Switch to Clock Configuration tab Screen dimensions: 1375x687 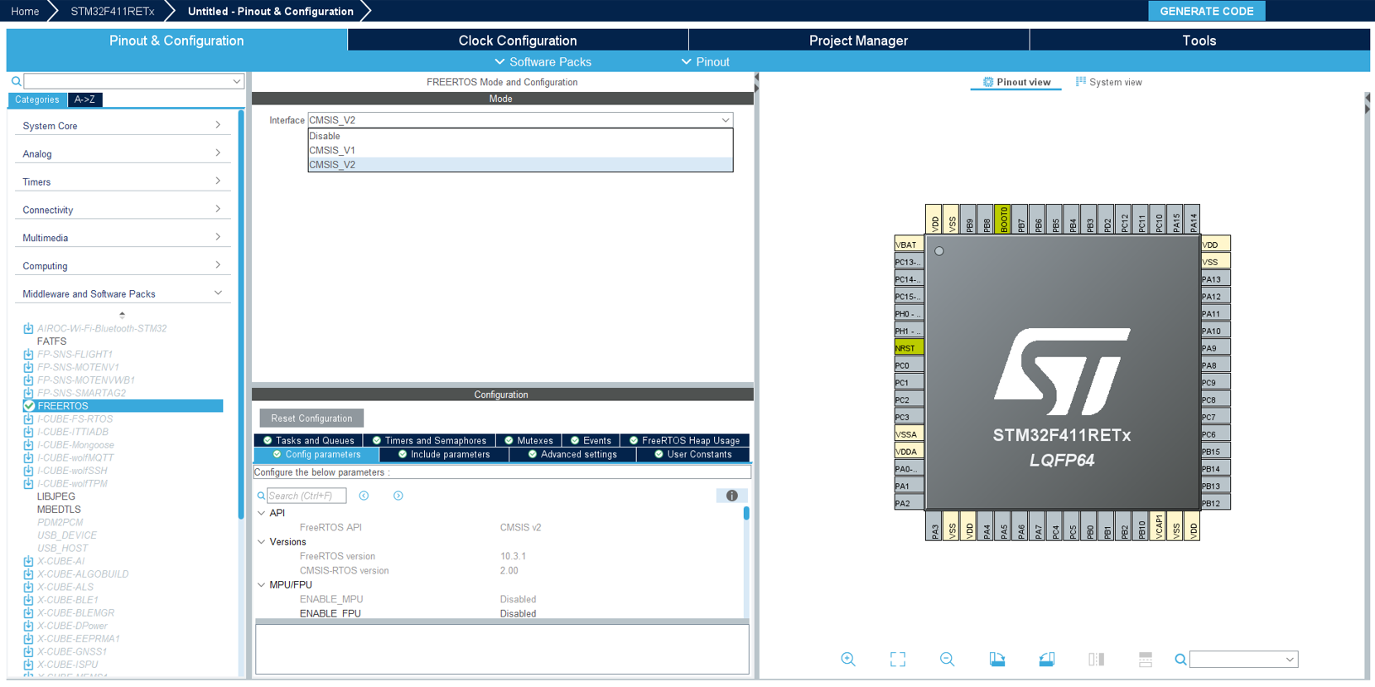click(518, 41)
